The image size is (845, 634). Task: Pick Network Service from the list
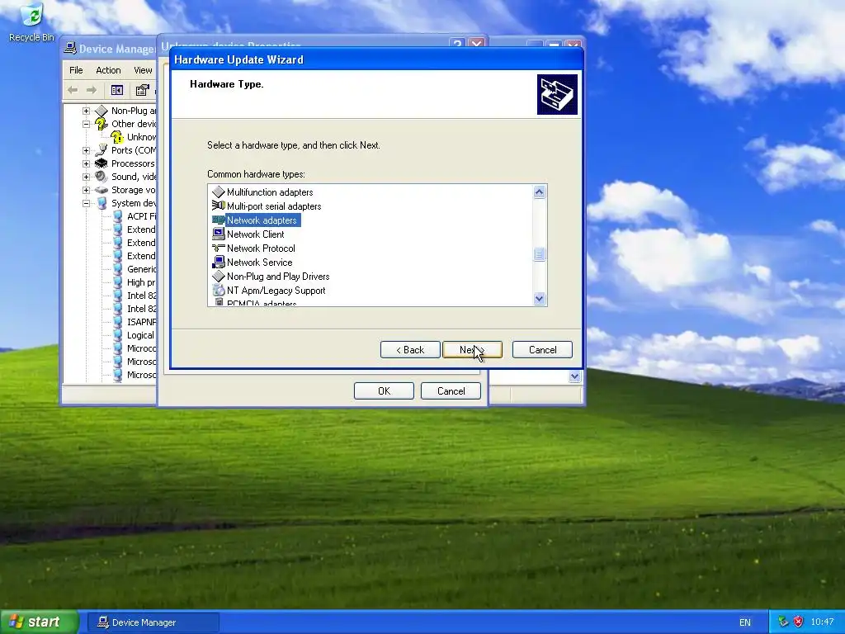260,263
